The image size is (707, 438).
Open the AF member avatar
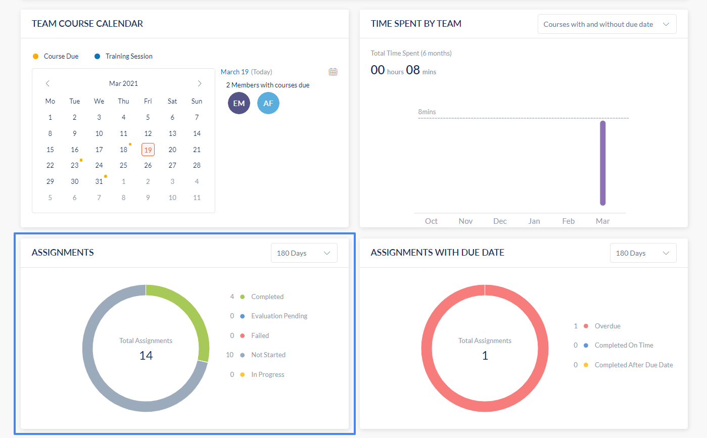[x=268, y=103]
